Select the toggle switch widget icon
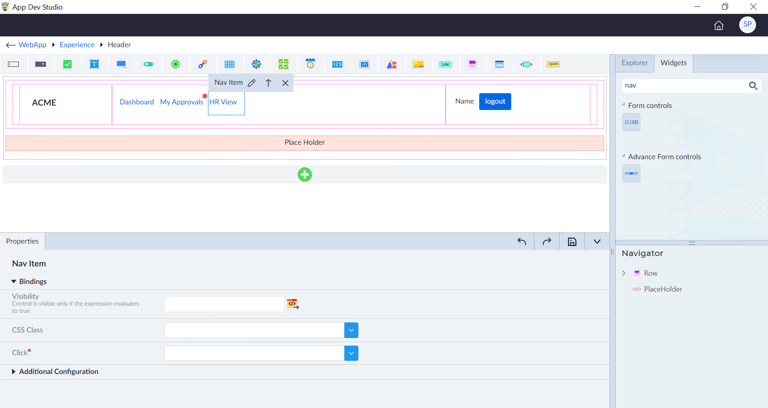Image resolution: width=768 pixels, height=408 pixels. pyautogui.click(x=148, y=64)
